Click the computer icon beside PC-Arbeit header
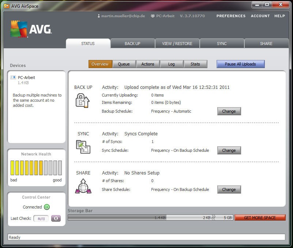The width and height of the screenshot is (293, 248). 153,16
